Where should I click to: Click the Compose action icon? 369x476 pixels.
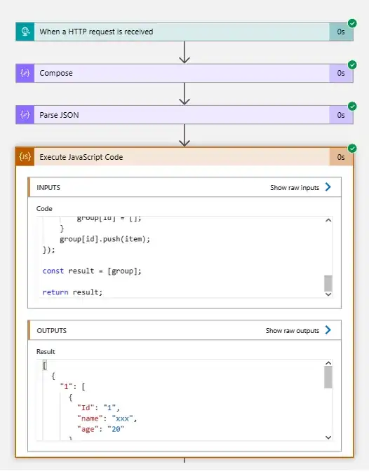click(25, 73)
